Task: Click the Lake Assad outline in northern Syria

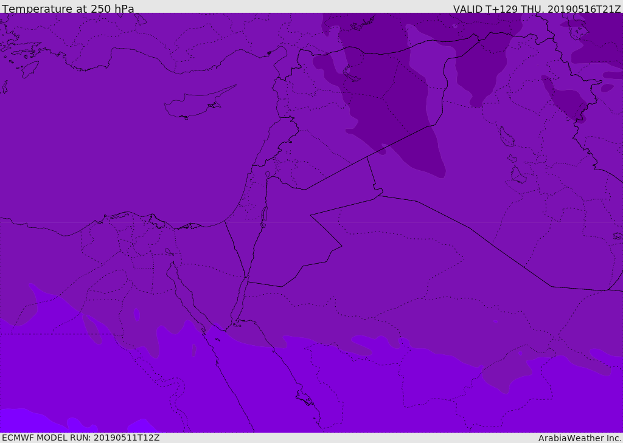Action: (x=350, y=75)
